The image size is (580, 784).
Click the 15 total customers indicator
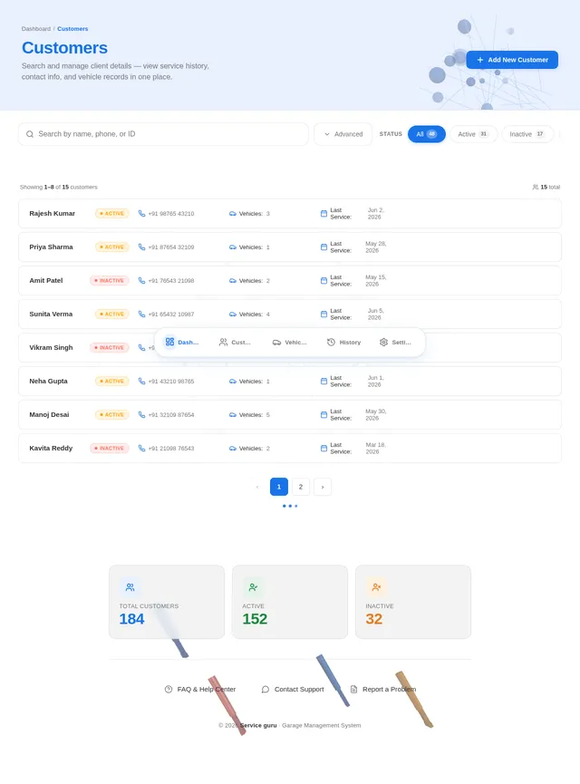(546, 187)
